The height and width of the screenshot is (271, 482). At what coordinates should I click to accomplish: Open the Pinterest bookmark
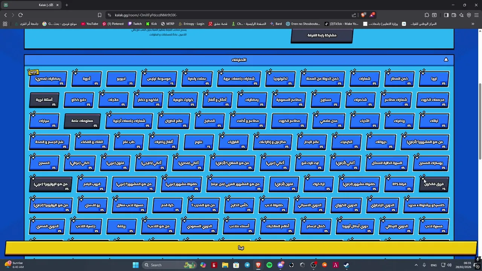point(113,24)
